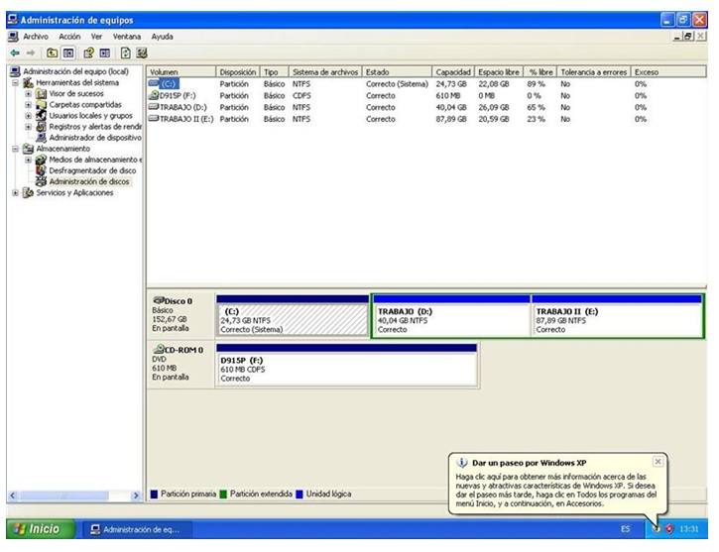This screenshot has width=719, height=552.
Task: Open the Properties toolbar icon
Action: (x=88, y=52)
